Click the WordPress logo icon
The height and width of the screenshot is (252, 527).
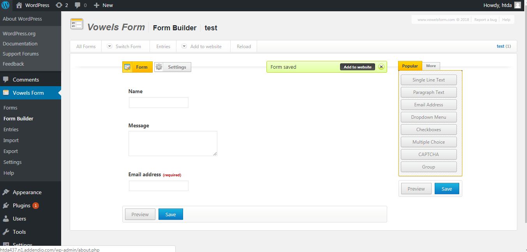(x=6, y=5)
